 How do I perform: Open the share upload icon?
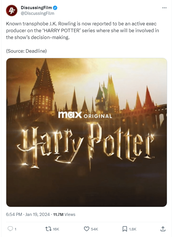(x=163, y=229)
